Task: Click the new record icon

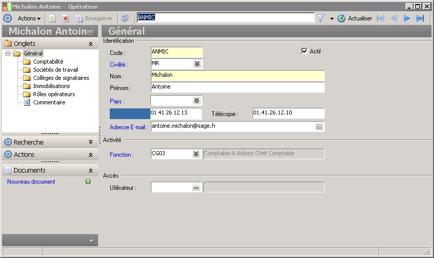Action: (x=52, y=18)
